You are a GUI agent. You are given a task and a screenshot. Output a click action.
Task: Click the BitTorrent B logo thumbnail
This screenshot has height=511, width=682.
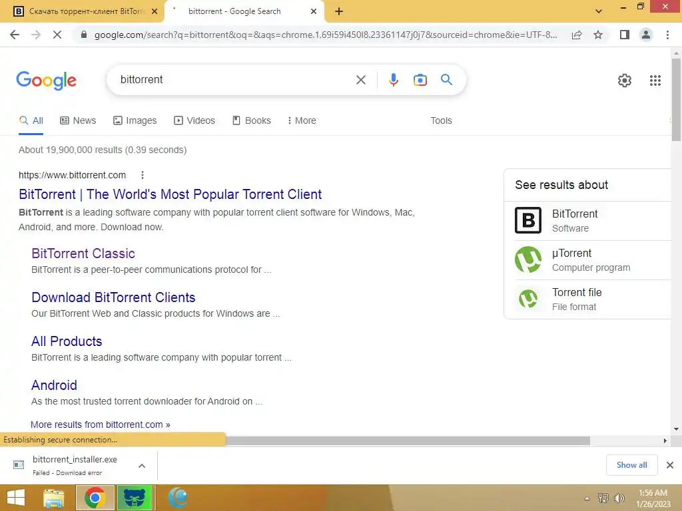tap(528, 220)
